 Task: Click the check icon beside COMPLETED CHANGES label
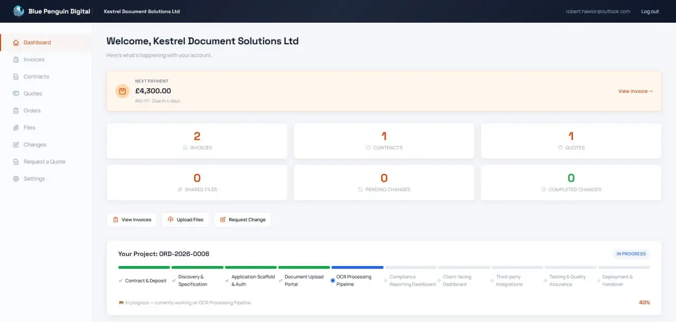(543, 190)
